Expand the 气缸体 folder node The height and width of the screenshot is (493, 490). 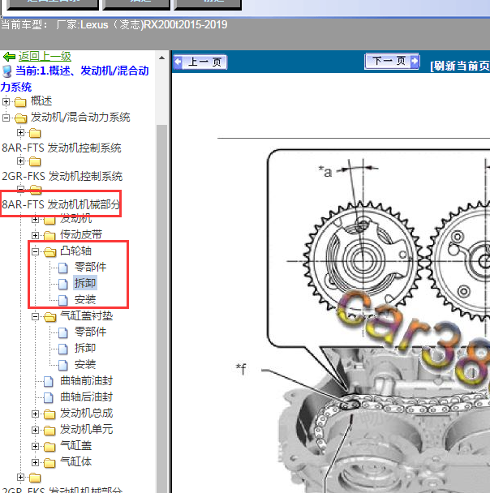click(x=35, y=462)
